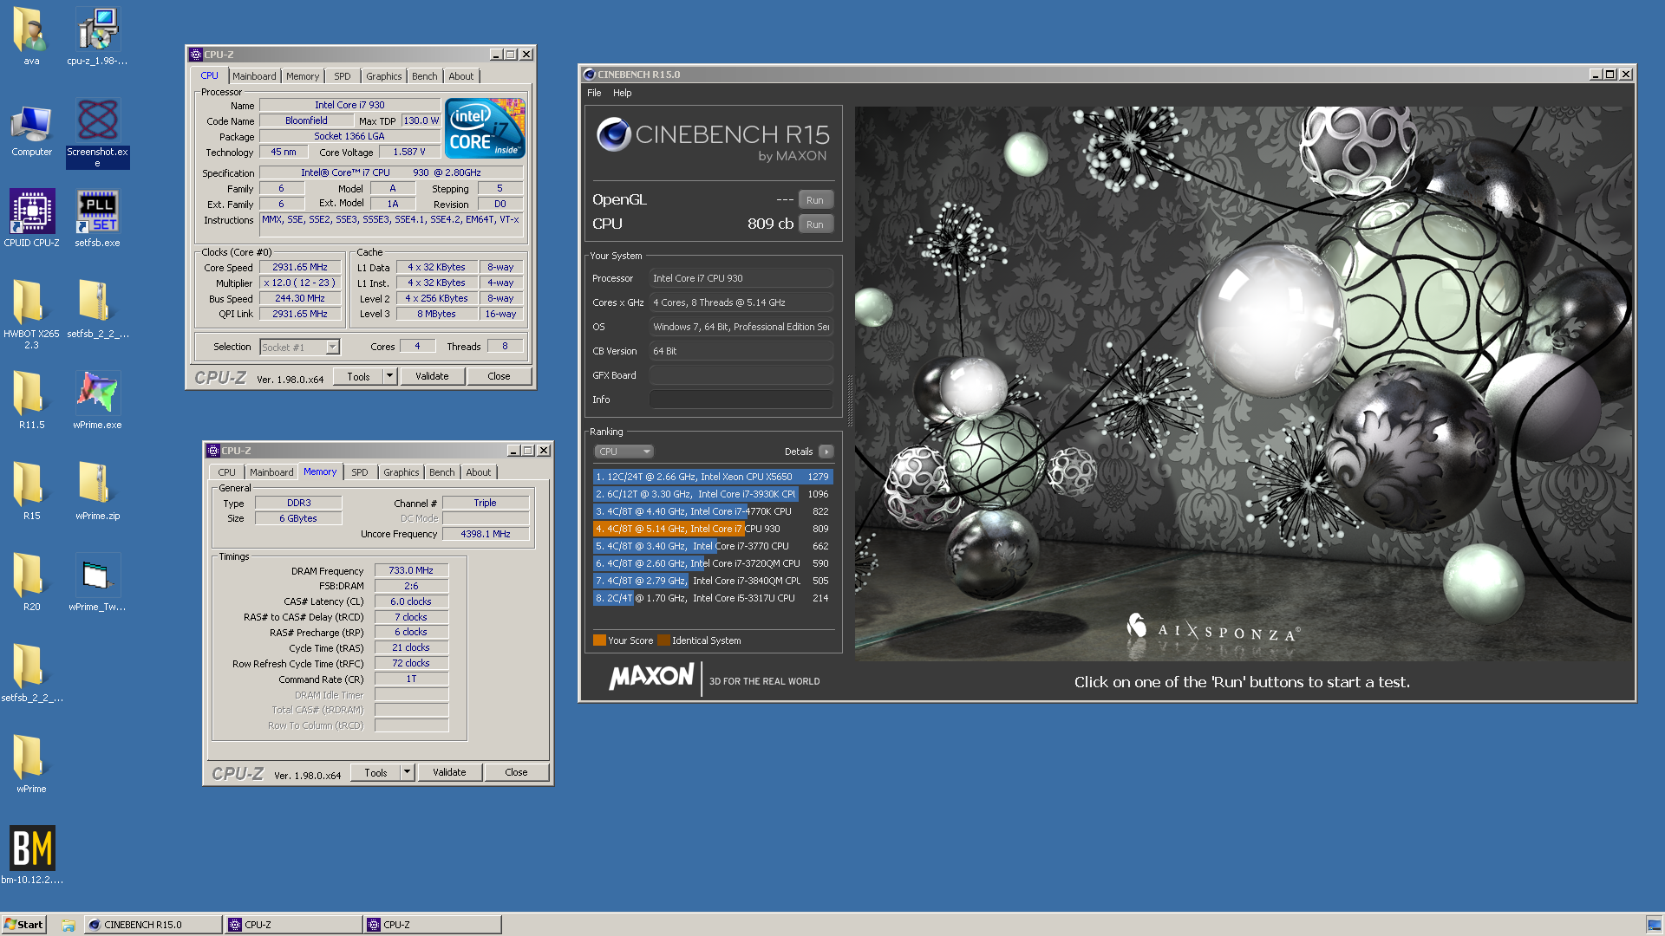Open the R11.5 folder icon
1665x936 pixels.
pos(31,399)
